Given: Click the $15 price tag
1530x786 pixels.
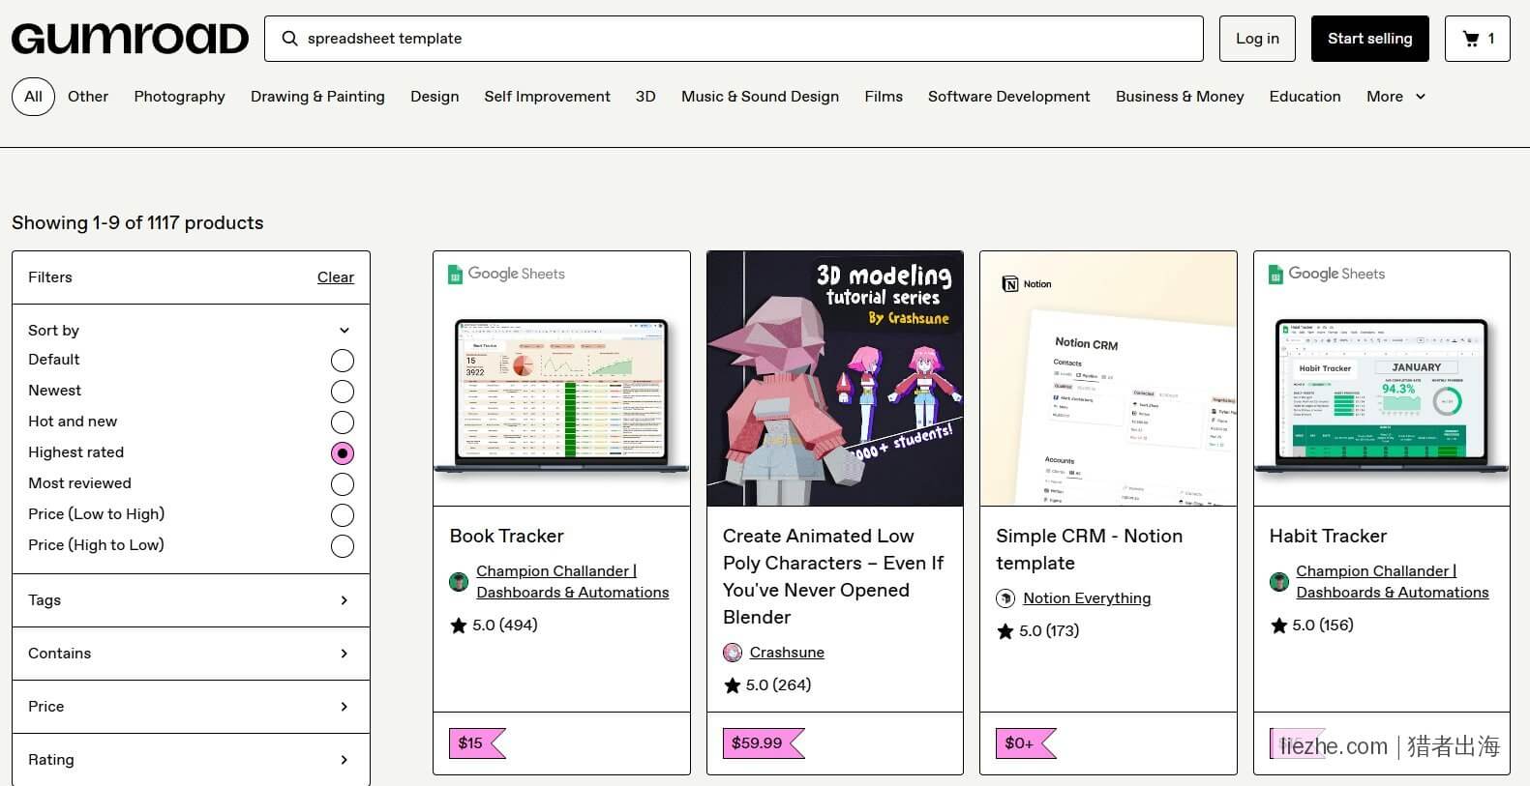Looking at the screenshot, I should (x=477, y=743).
